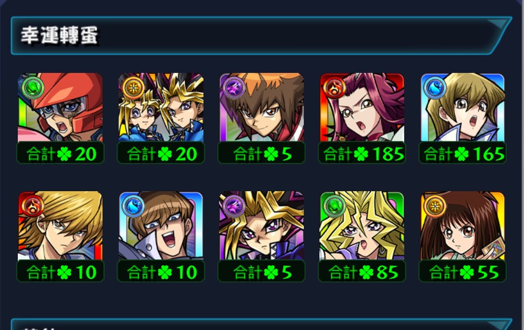
Task: Click the red fire orb on magenta-haired girl
Action: click(334, 87)
